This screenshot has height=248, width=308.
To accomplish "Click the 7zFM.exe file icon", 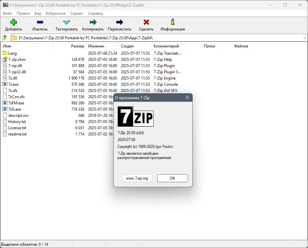I will coord(5,103).
